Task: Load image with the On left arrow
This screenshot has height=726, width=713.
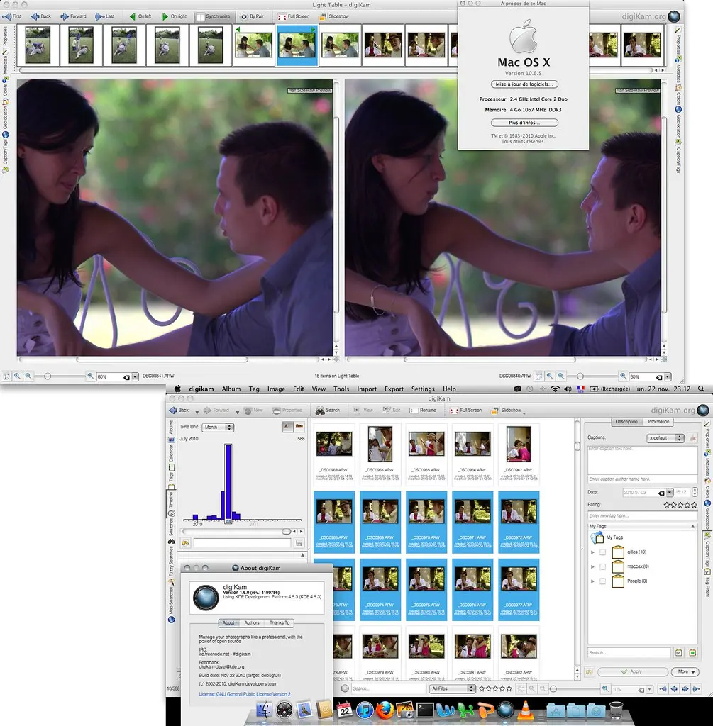Action: (140, 16)
